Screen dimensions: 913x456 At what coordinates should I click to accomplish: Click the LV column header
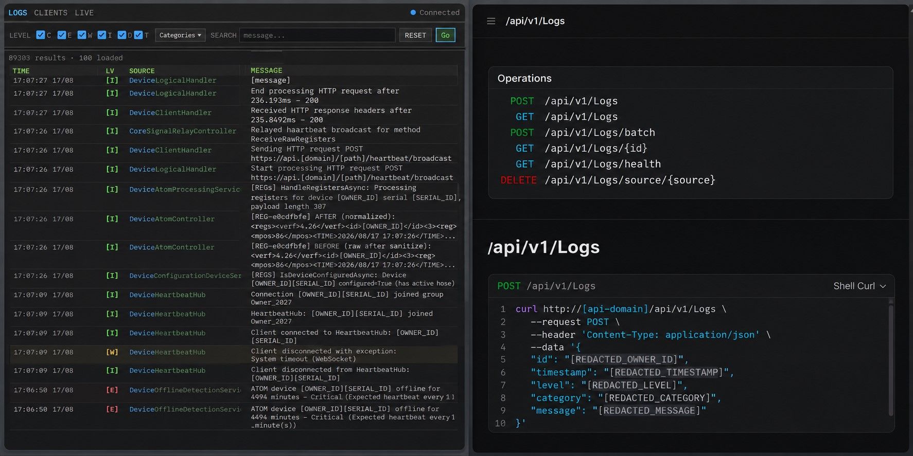[110, 71]
